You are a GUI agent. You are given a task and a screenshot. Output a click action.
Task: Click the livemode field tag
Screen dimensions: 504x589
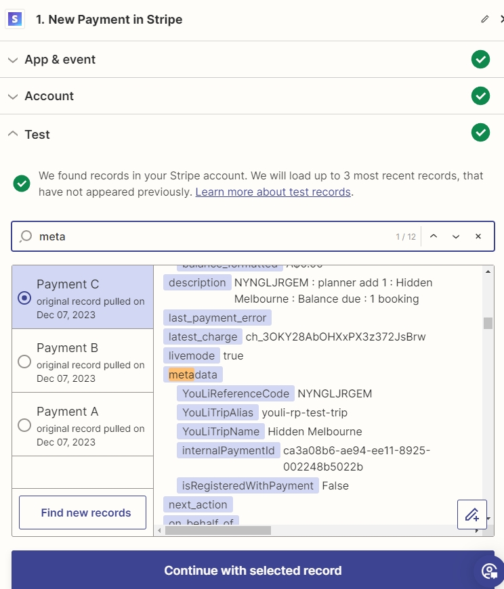point(192,355)
